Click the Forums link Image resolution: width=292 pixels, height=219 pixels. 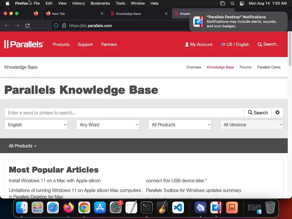(x=246, y=67)
